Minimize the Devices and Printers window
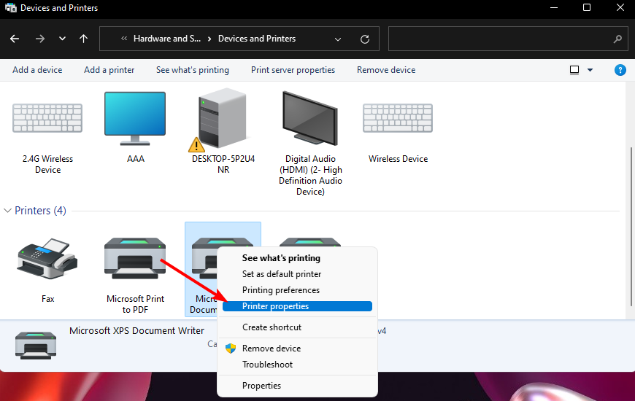Image resolution: width=635 pixels, height=401 pixels. pos(554,7)
